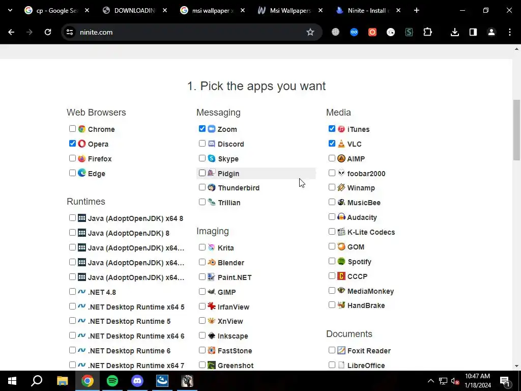Uncheck the iTunes checkbox
Screen dimensions: 521x391
[332, 129]
